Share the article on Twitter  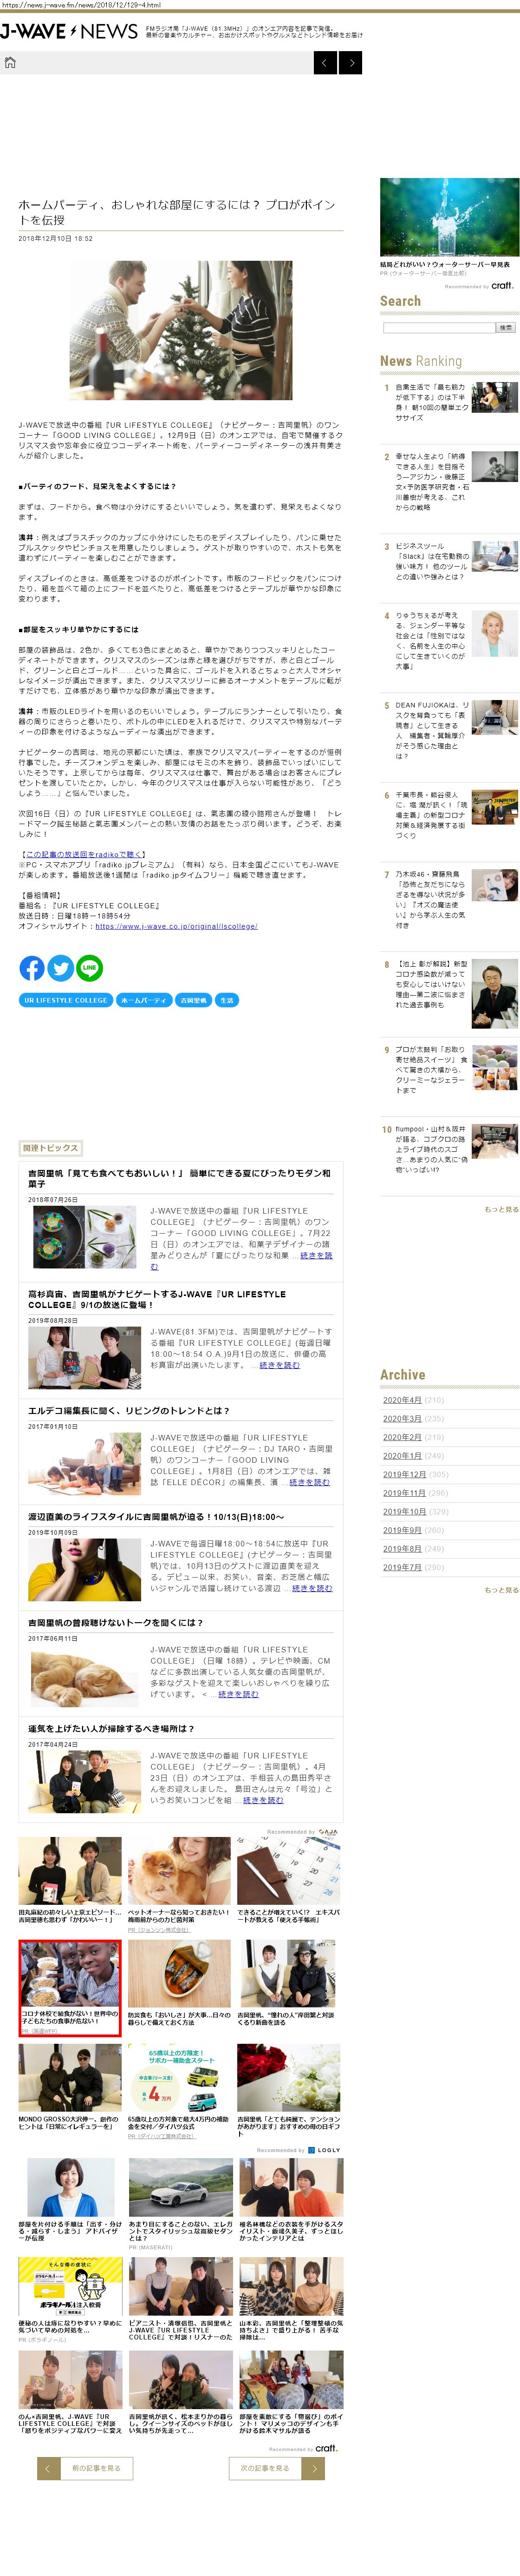coord(61,968)
